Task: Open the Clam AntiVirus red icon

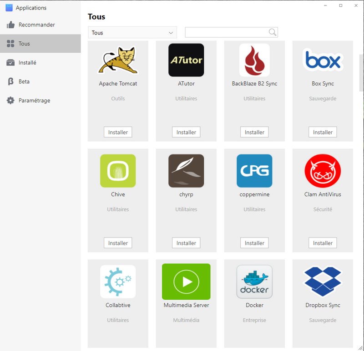Action: tap(323, 171)
